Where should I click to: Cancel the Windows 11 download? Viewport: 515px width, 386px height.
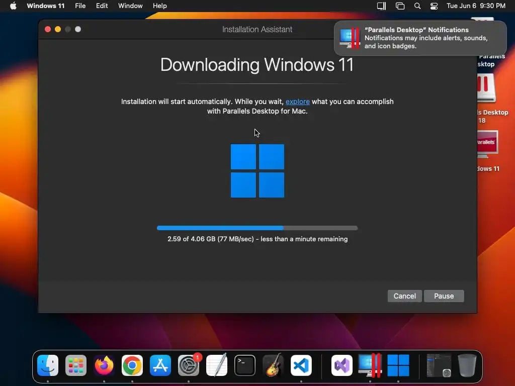click(x=405, y=296)
